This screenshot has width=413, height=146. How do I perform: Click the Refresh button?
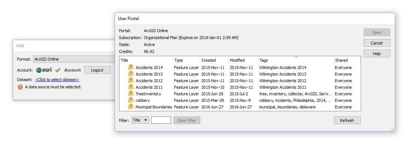tap(347, 120)
